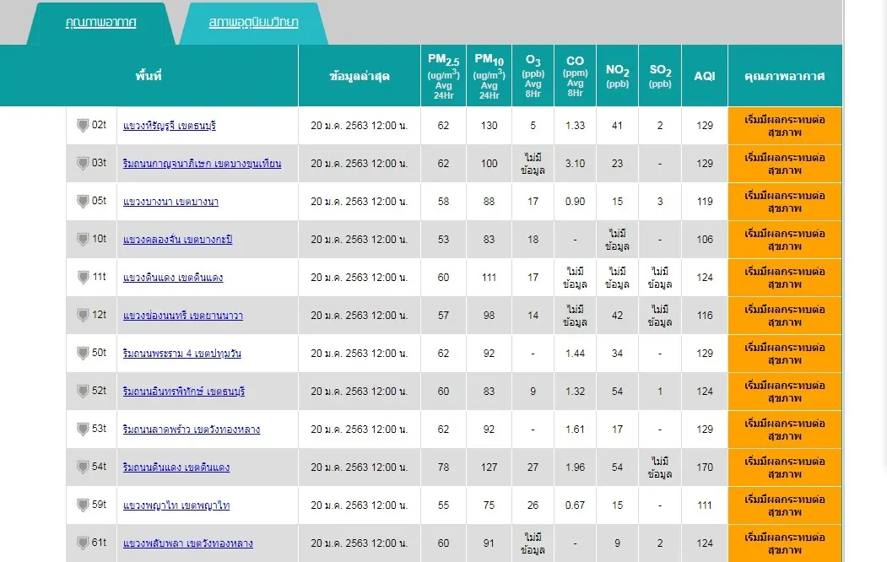Screen dimensions: 887x562
Task: Click the orange status cell for AQI 170
Action: pos(785,467)
